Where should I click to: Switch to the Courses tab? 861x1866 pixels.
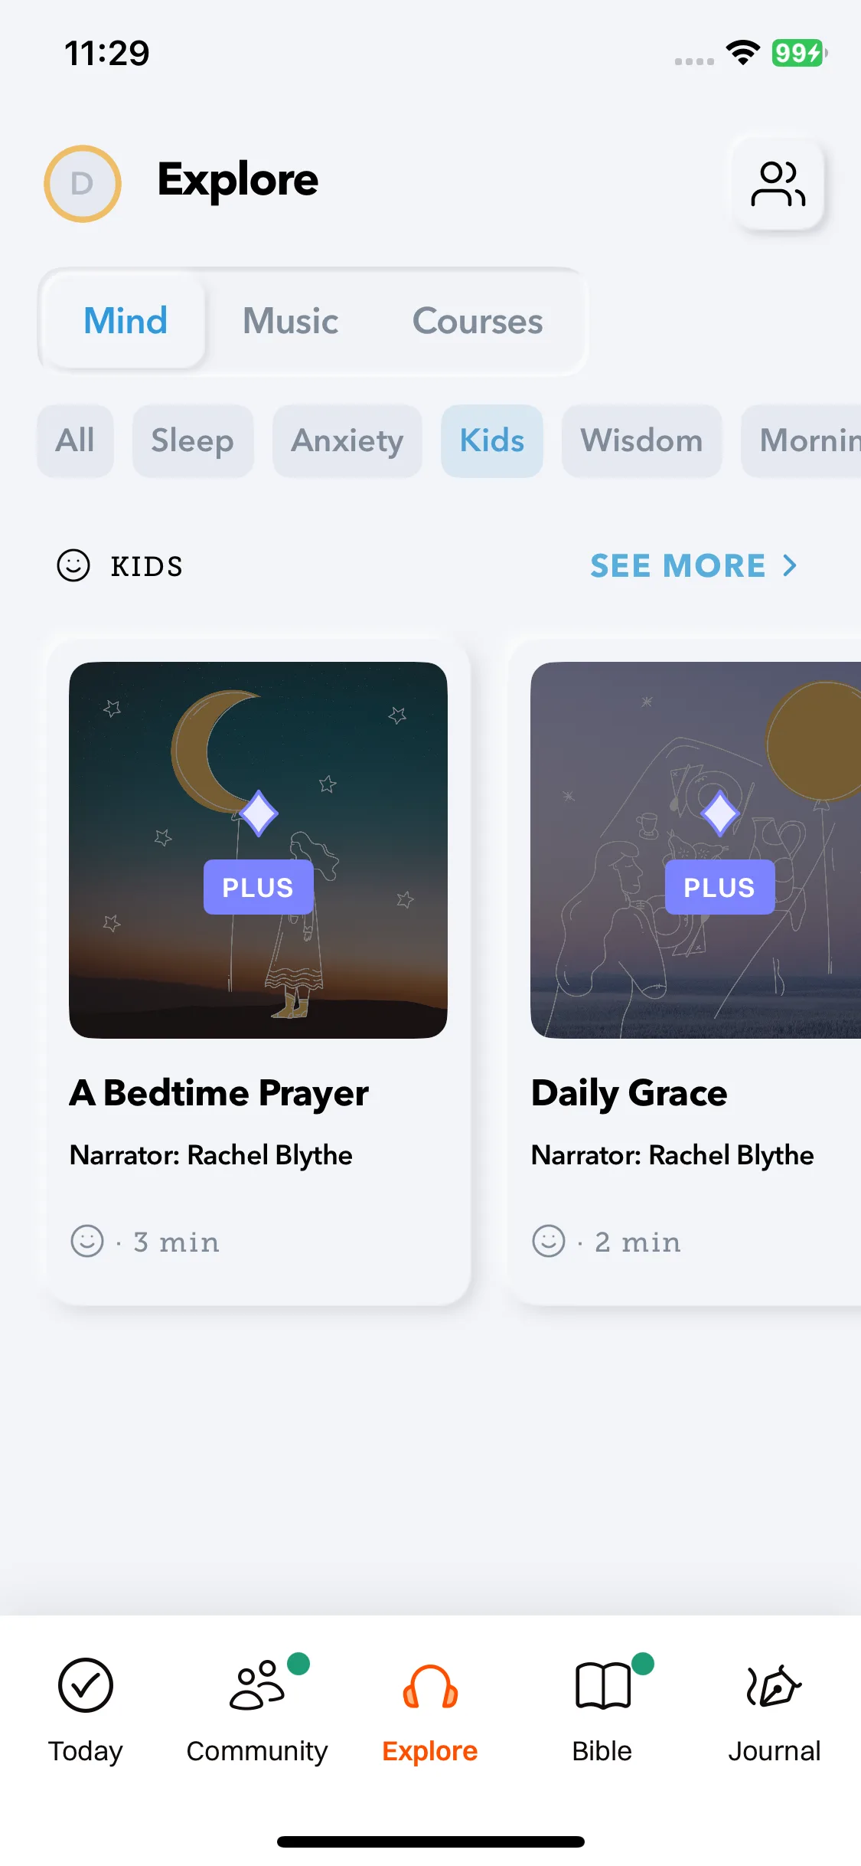click(x=478, y=321)
